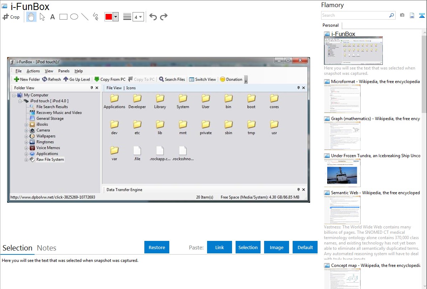Image resolution: width=427 pixels, height=289 pixels.
Task: Select the Developer folder icon
Action: 137,102
